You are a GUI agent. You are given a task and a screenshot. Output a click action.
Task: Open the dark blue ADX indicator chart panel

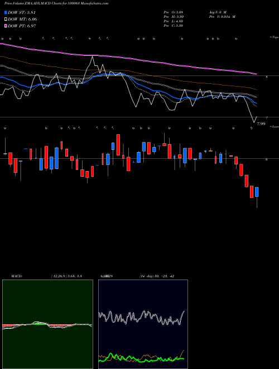143,324
